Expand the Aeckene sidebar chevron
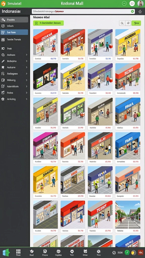Viewport: 145px width, 258px height. click(27, 67)
